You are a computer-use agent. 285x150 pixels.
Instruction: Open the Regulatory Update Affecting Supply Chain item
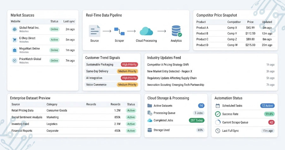click(172, 78)
